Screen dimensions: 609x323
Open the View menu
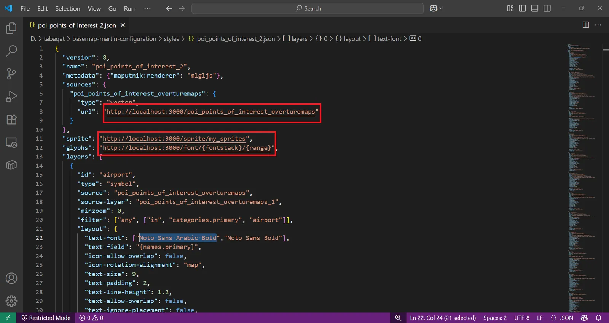[94, 8]
